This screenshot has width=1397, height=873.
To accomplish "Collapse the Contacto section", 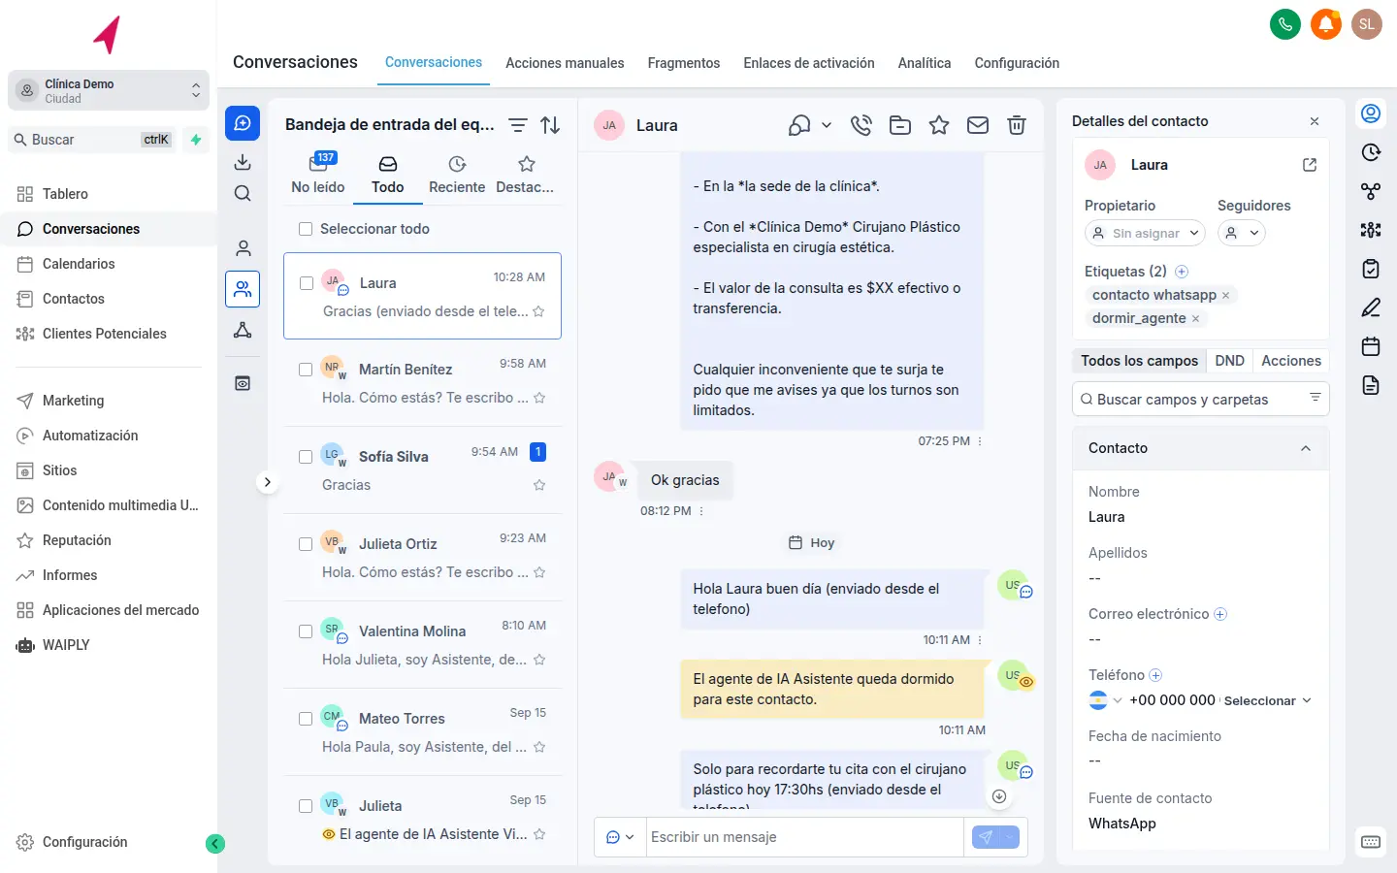I will pos(1306,448).
